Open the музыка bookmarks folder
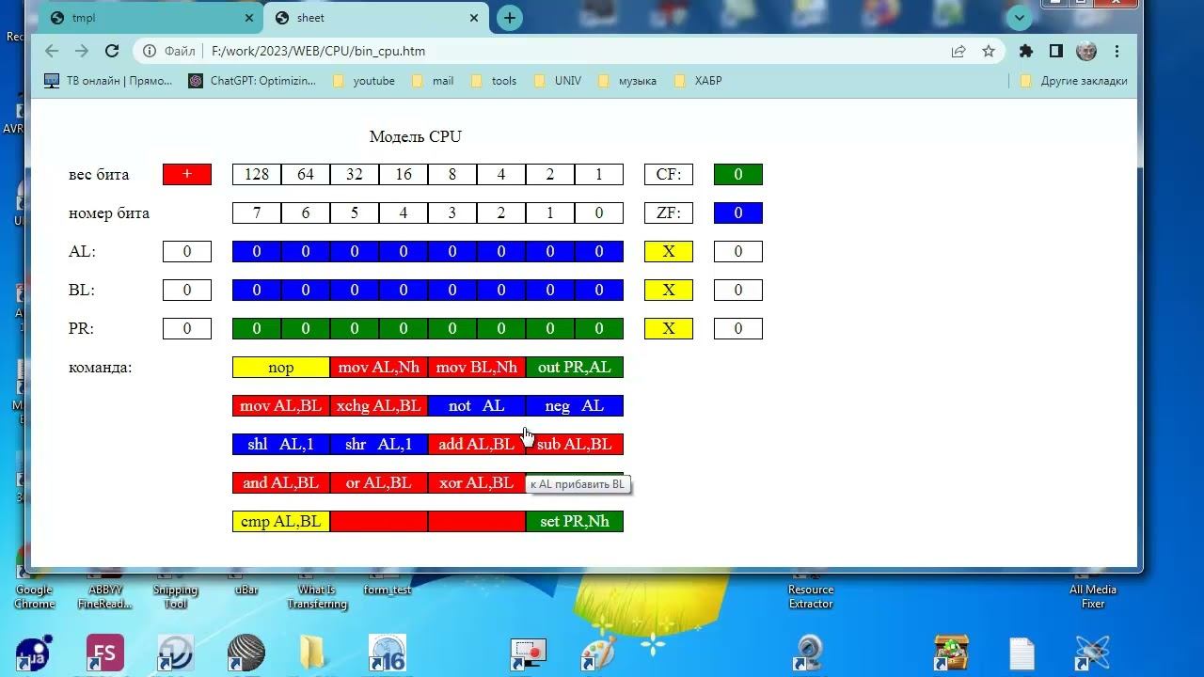1204x677 pixels. (627, 81)
